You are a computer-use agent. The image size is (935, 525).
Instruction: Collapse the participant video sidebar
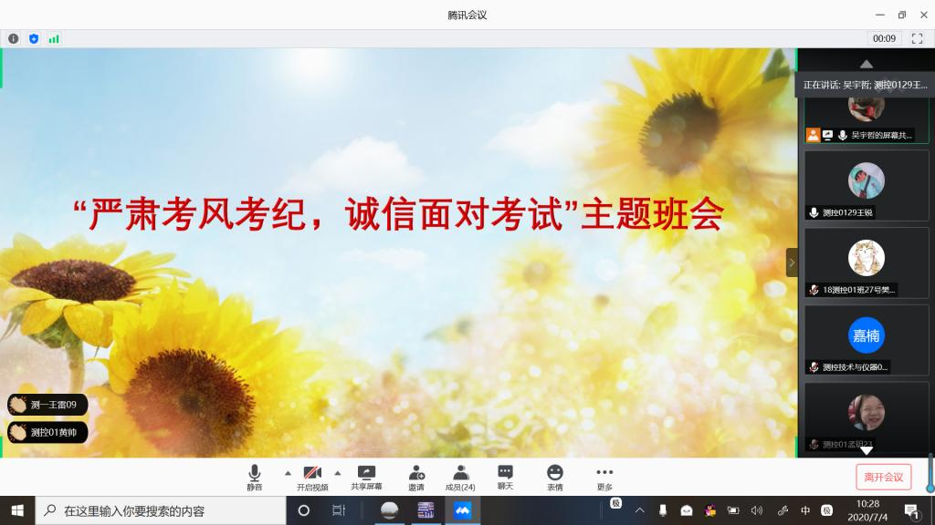pyautogui.click(x=792, y=262)
